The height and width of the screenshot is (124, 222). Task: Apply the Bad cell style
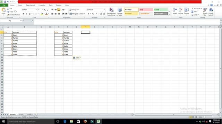point(146,10)
